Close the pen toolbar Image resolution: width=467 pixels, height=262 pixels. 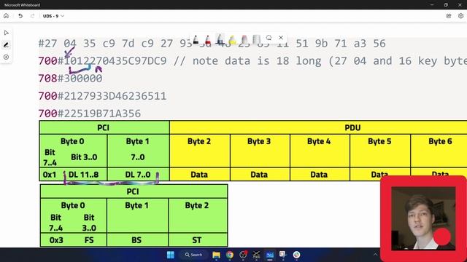(x=281, y=38)
